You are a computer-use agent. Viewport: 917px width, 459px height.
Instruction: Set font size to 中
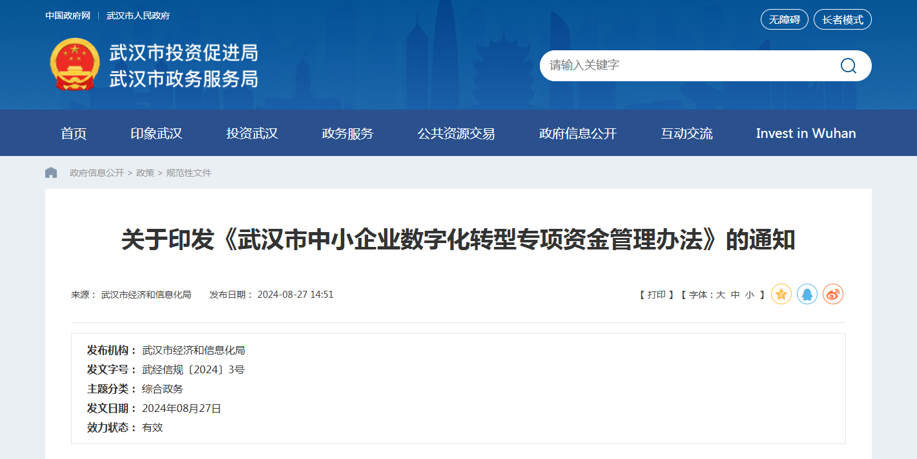[x=736, y=295]
